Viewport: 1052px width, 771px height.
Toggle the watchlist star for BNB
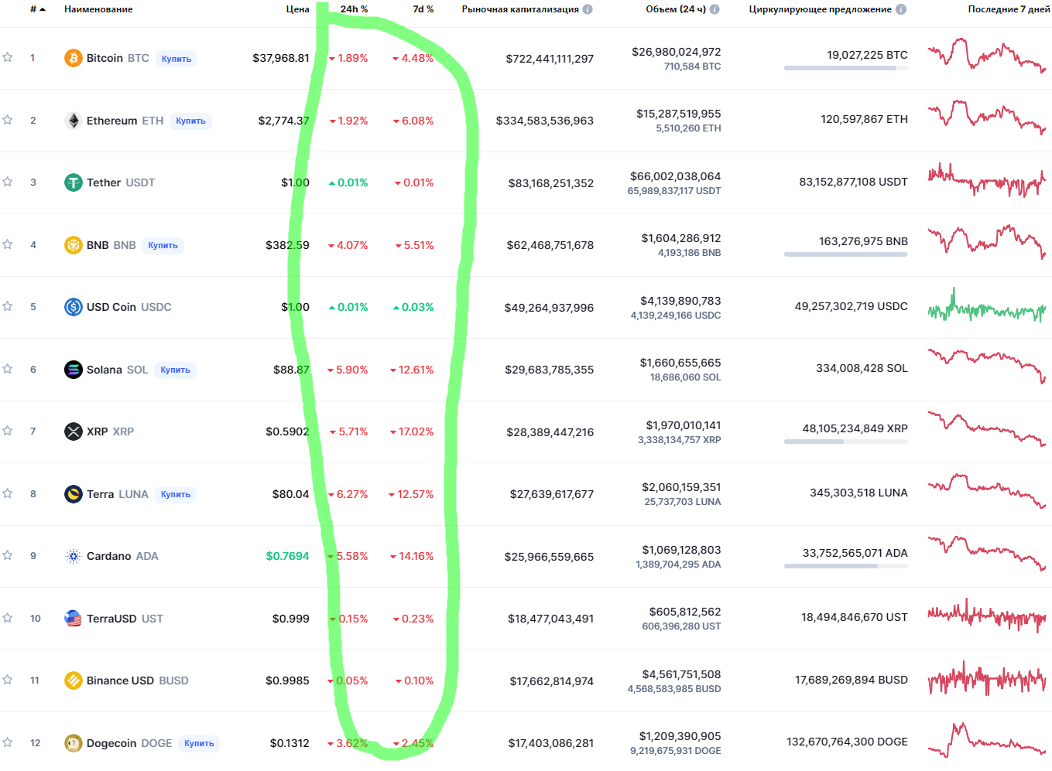click(8, 244)
